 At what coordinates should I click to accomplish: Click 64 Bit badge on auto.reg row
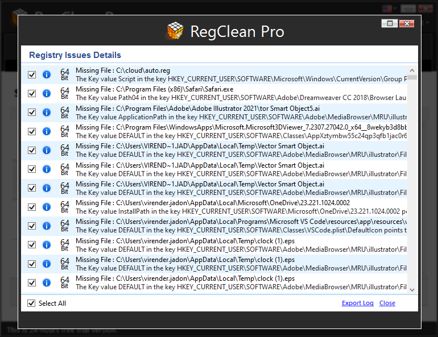click(x=64, y=74)
